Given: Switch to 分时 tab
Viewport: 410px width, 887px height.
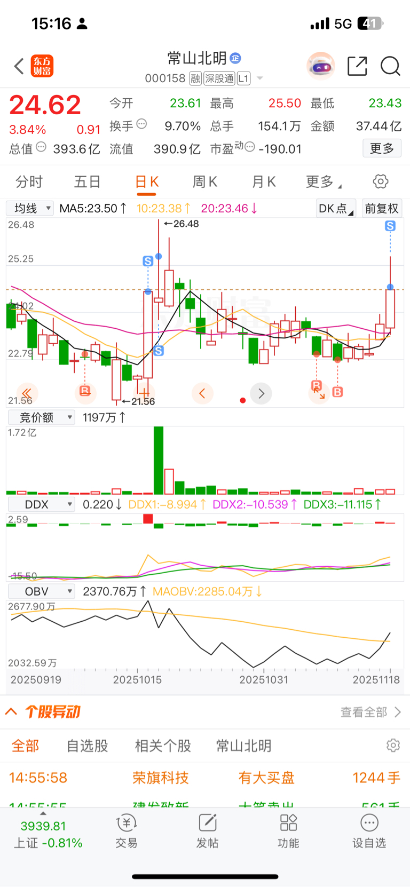Looking at the screenshot, I should (29, 182).
